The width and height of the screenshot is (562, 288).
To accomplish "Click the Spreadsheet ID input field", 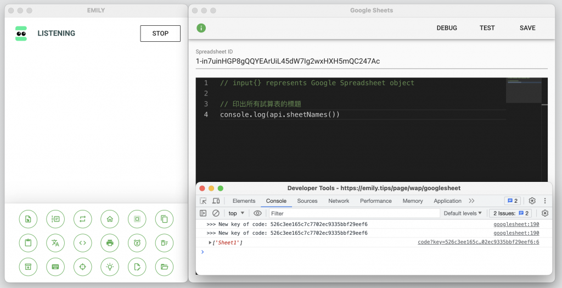I will click(372, 61).
